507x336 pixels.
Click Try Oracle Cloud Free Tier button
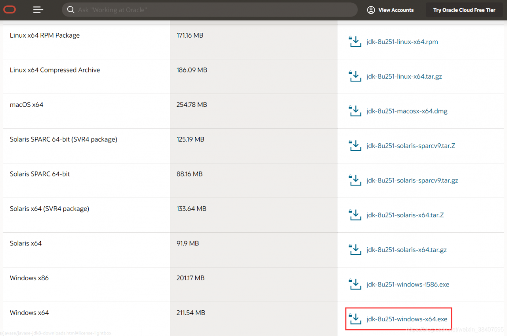pos(464,10)
